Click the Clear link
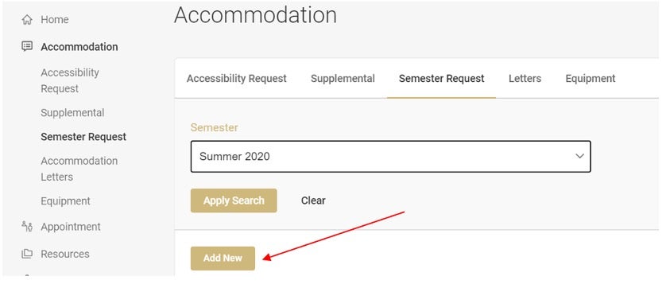The image size is (666, 288). pyautogui.click(x=313, y=200)
